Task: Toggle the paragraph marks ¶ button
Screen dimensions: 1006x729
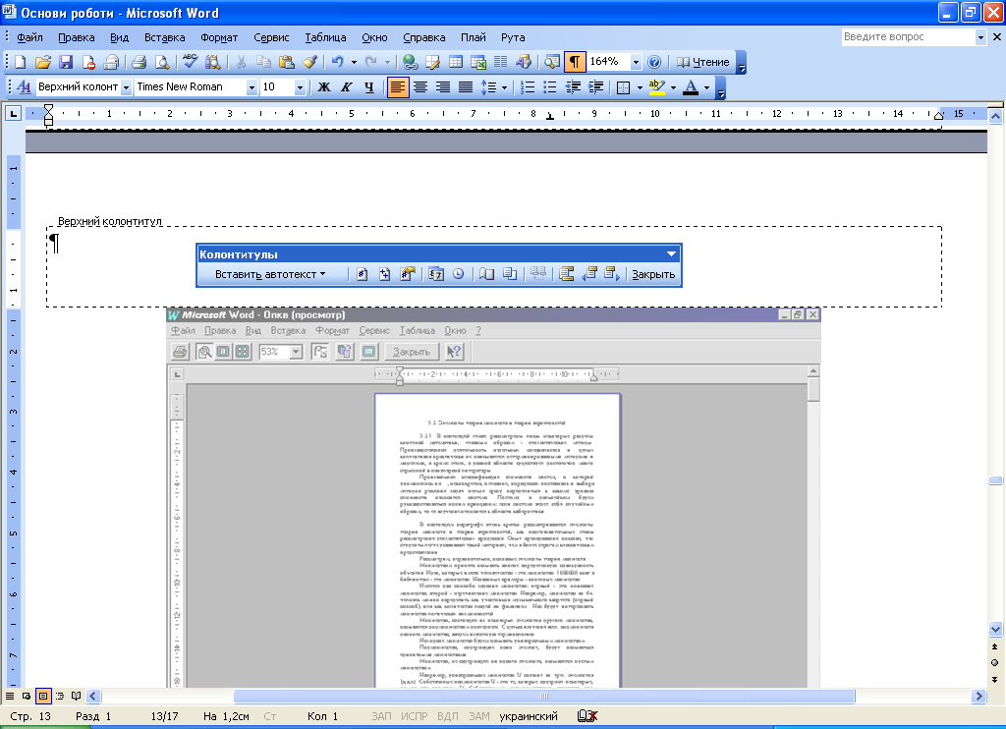Action: (x=574, y=62)
